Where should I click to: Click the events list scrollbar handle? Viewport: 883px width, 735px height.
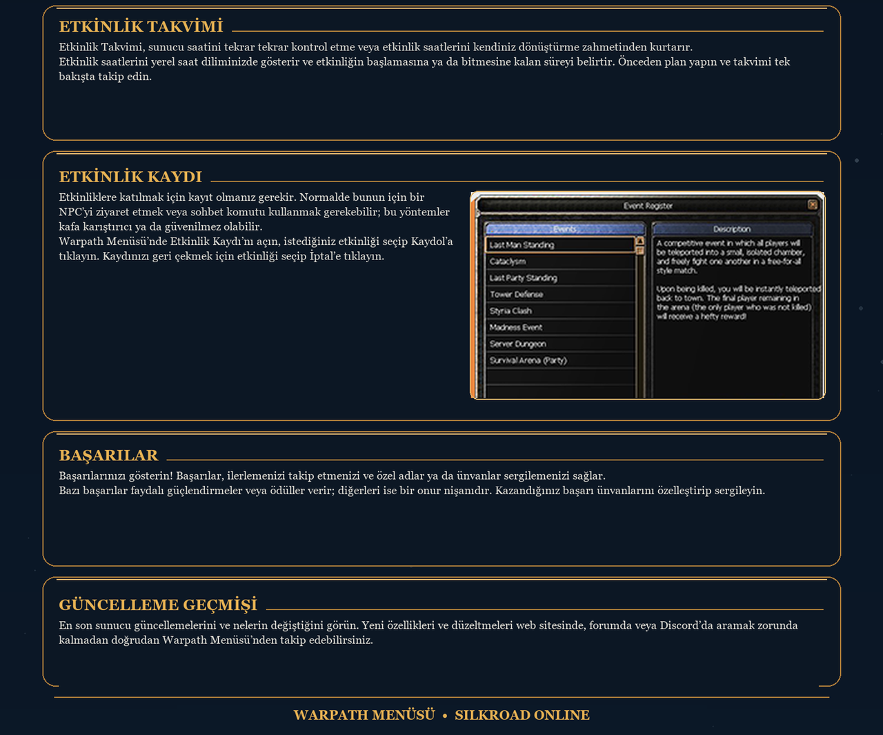pos(639,251)
